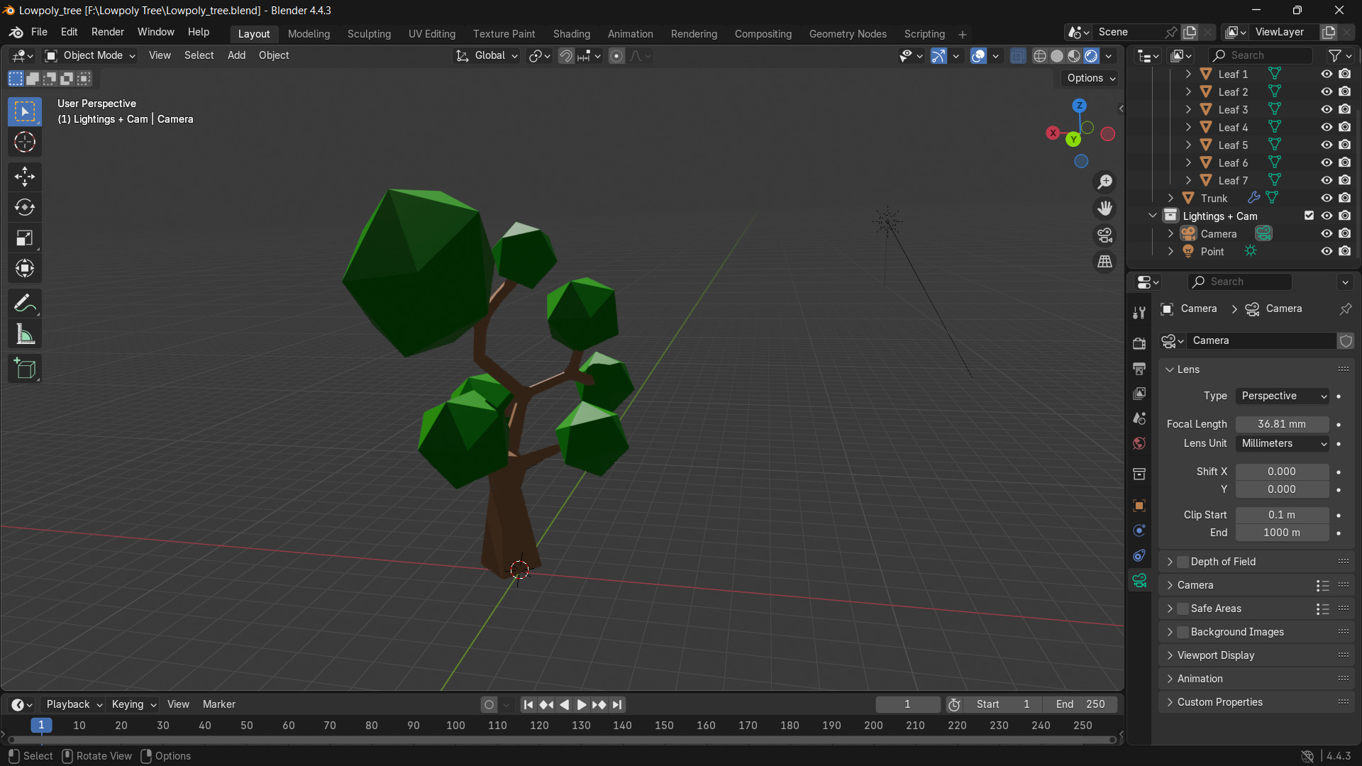Expand the Camera object in outliner
The image size is (1362, 766).
point(1170,233)
